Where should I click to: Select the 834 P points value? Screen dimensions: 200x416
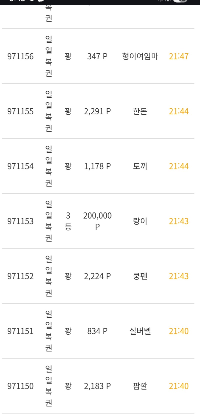click(x=97, y=331)
